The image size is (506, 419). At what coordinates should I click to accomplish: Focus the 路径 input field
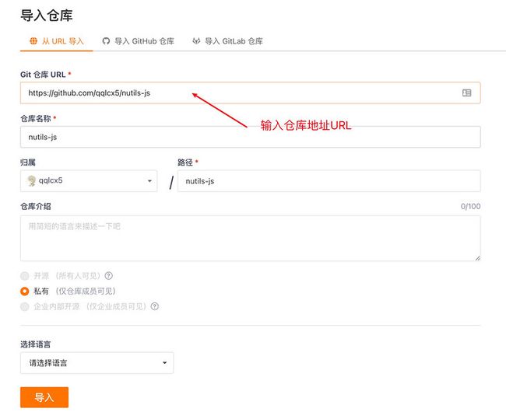[329, 181]
